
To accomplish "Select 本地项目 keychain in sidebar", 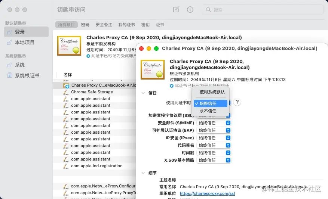I will point(26,43).
